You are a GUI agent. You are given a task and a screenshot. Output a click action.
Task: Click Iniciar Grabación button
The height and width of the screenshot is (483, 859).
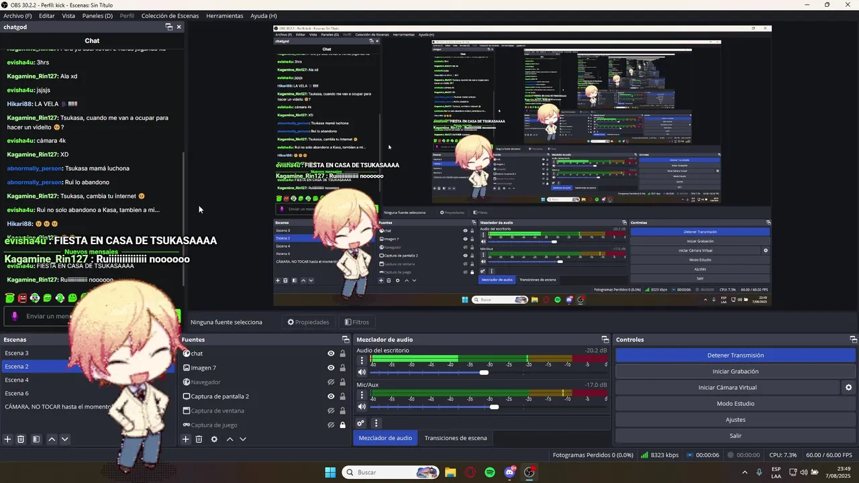[x=736, y=372]
